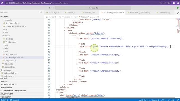Switch to the ProductPage.controller.js tab
Image resolution: width=180 pixels, height=101 pixels.
pyautogui.click(x=139, y=13)
